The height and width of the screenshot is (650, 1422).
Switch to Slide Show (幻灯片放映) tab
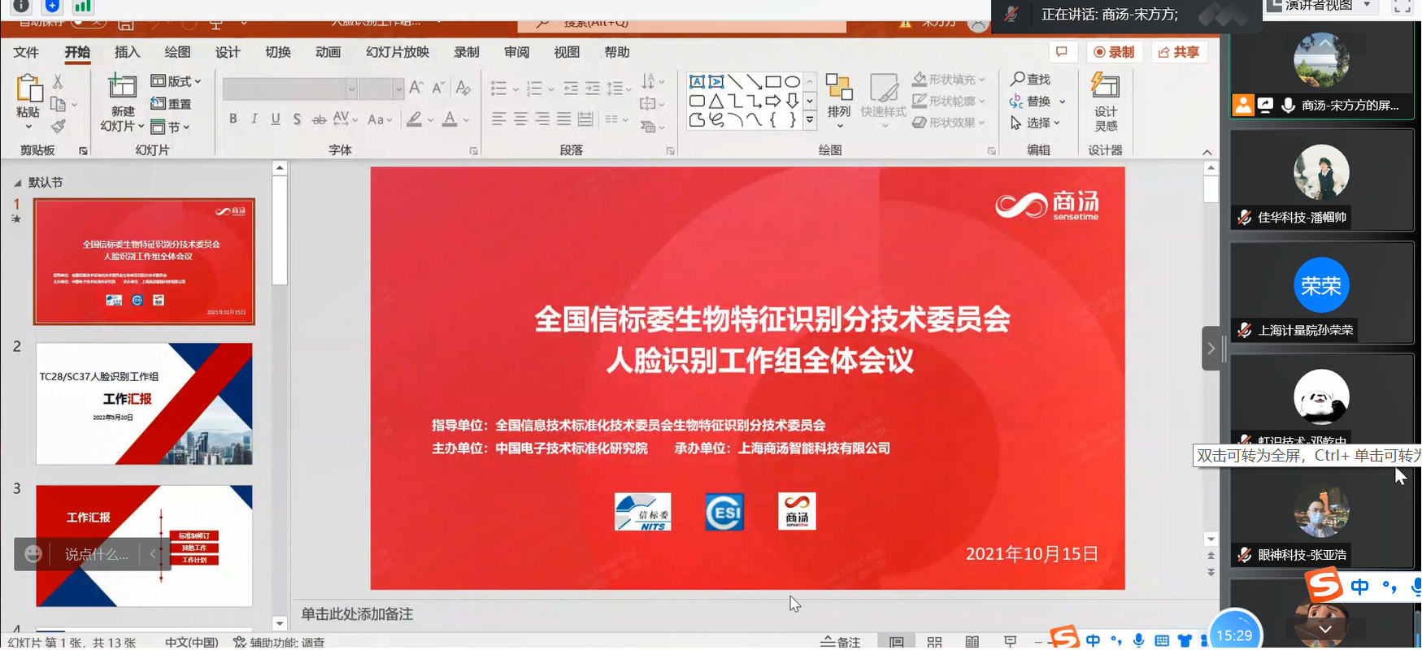click(x=398, y=52)
